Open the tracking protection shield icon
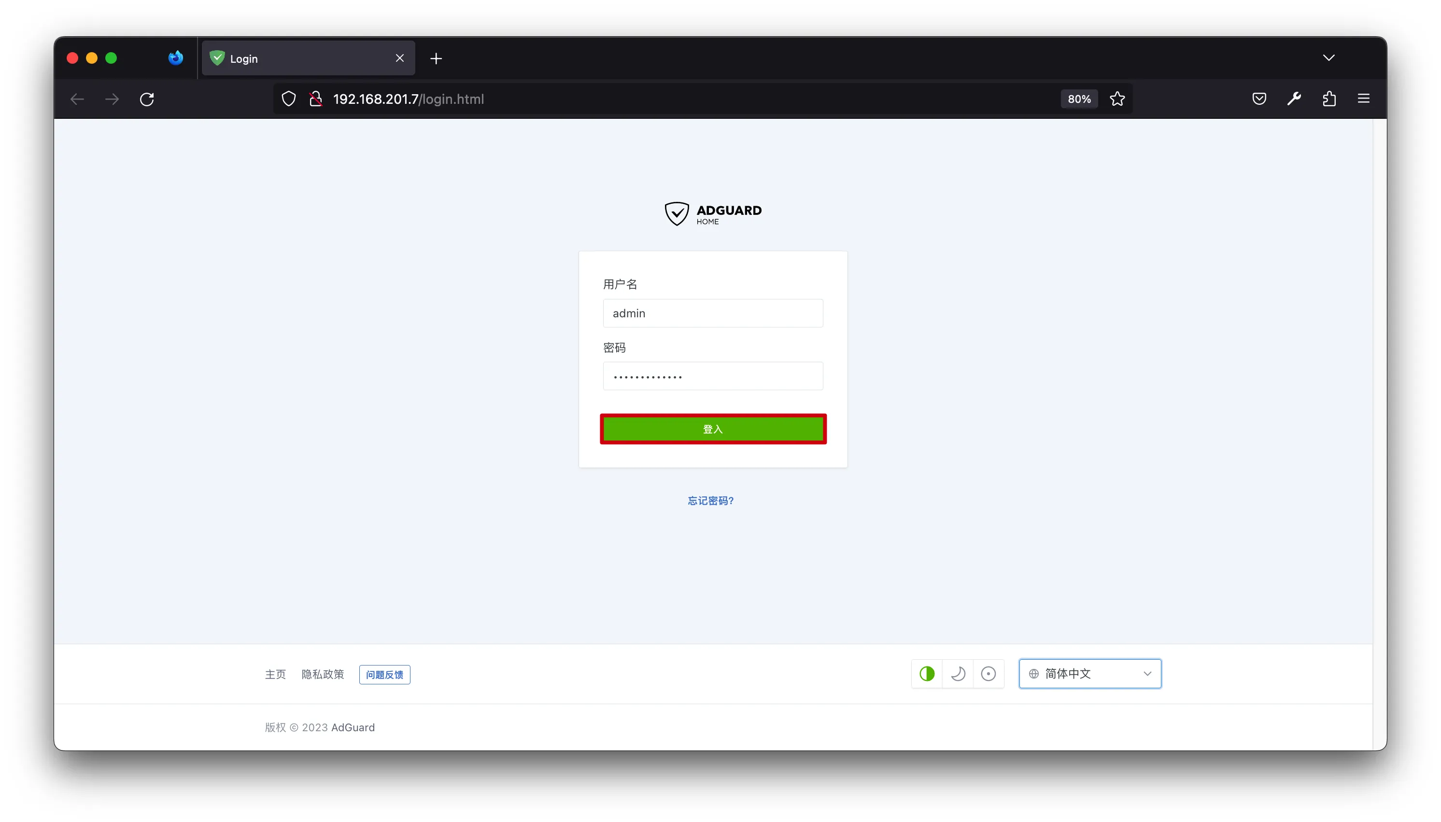1441x822 pixels. point(288,99)
